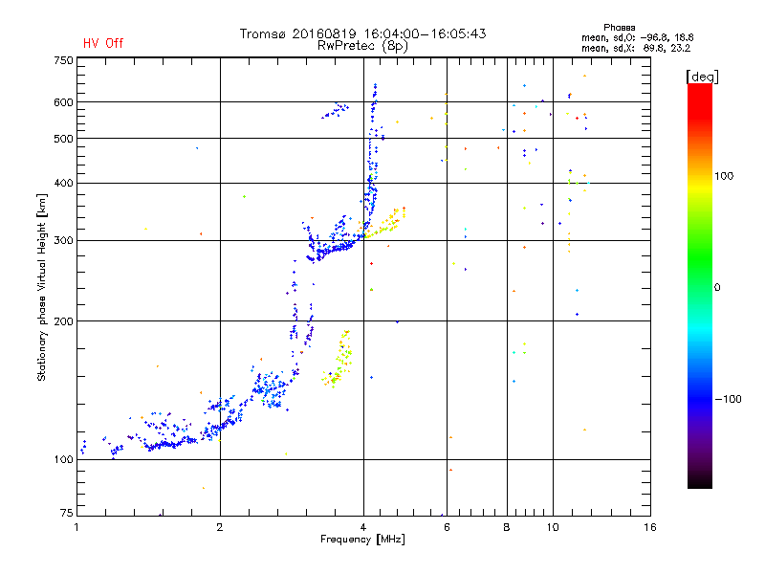Click the x-axis '1' tick label
765x574 pixels.
(76, 527)
